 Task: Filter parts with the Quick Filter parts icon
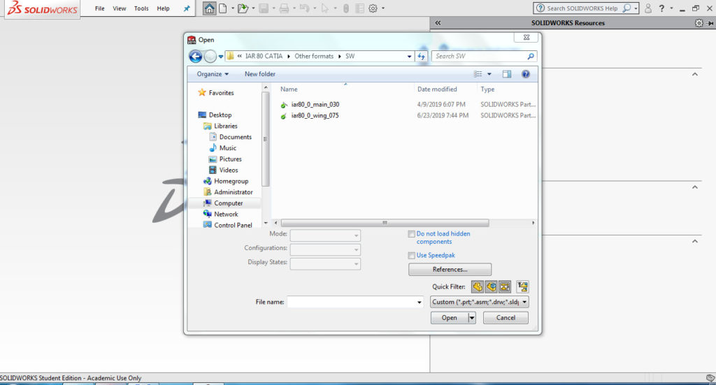[477, 286]
